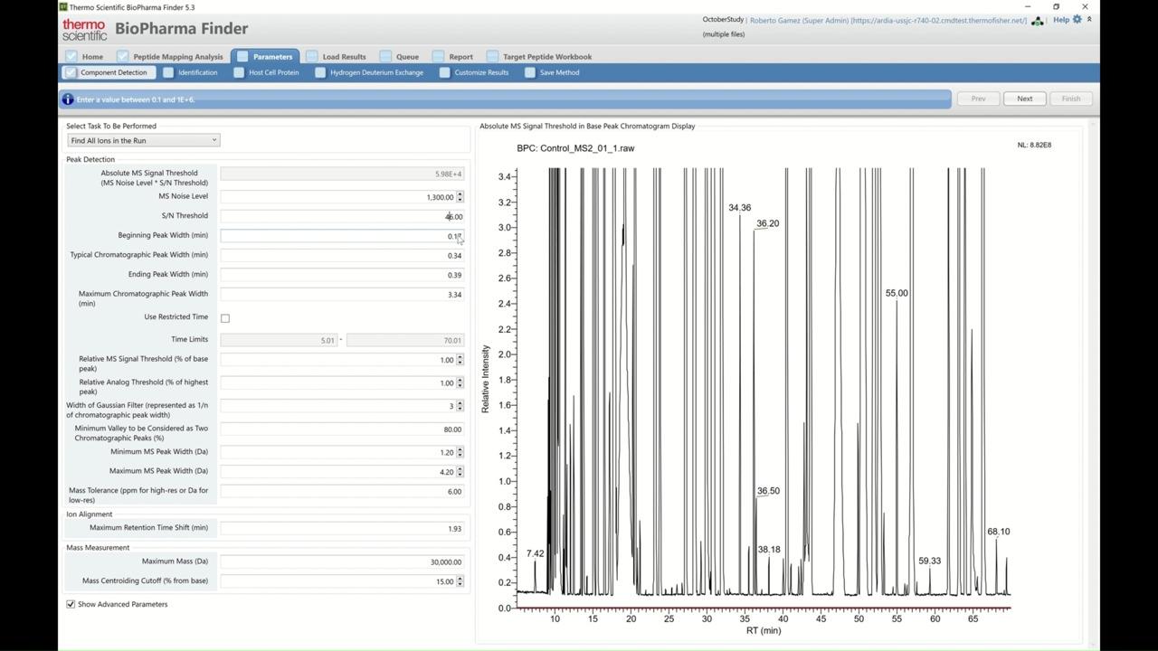Click the Save Method step icon
This screenshot has height=651, width=1158.
530,73
